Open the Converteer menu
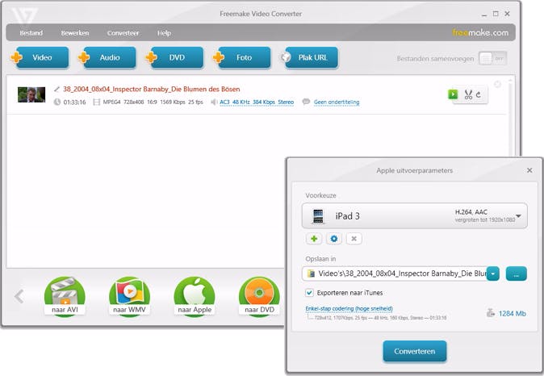This screenshot has width=544, height=376. pos(123,33)
